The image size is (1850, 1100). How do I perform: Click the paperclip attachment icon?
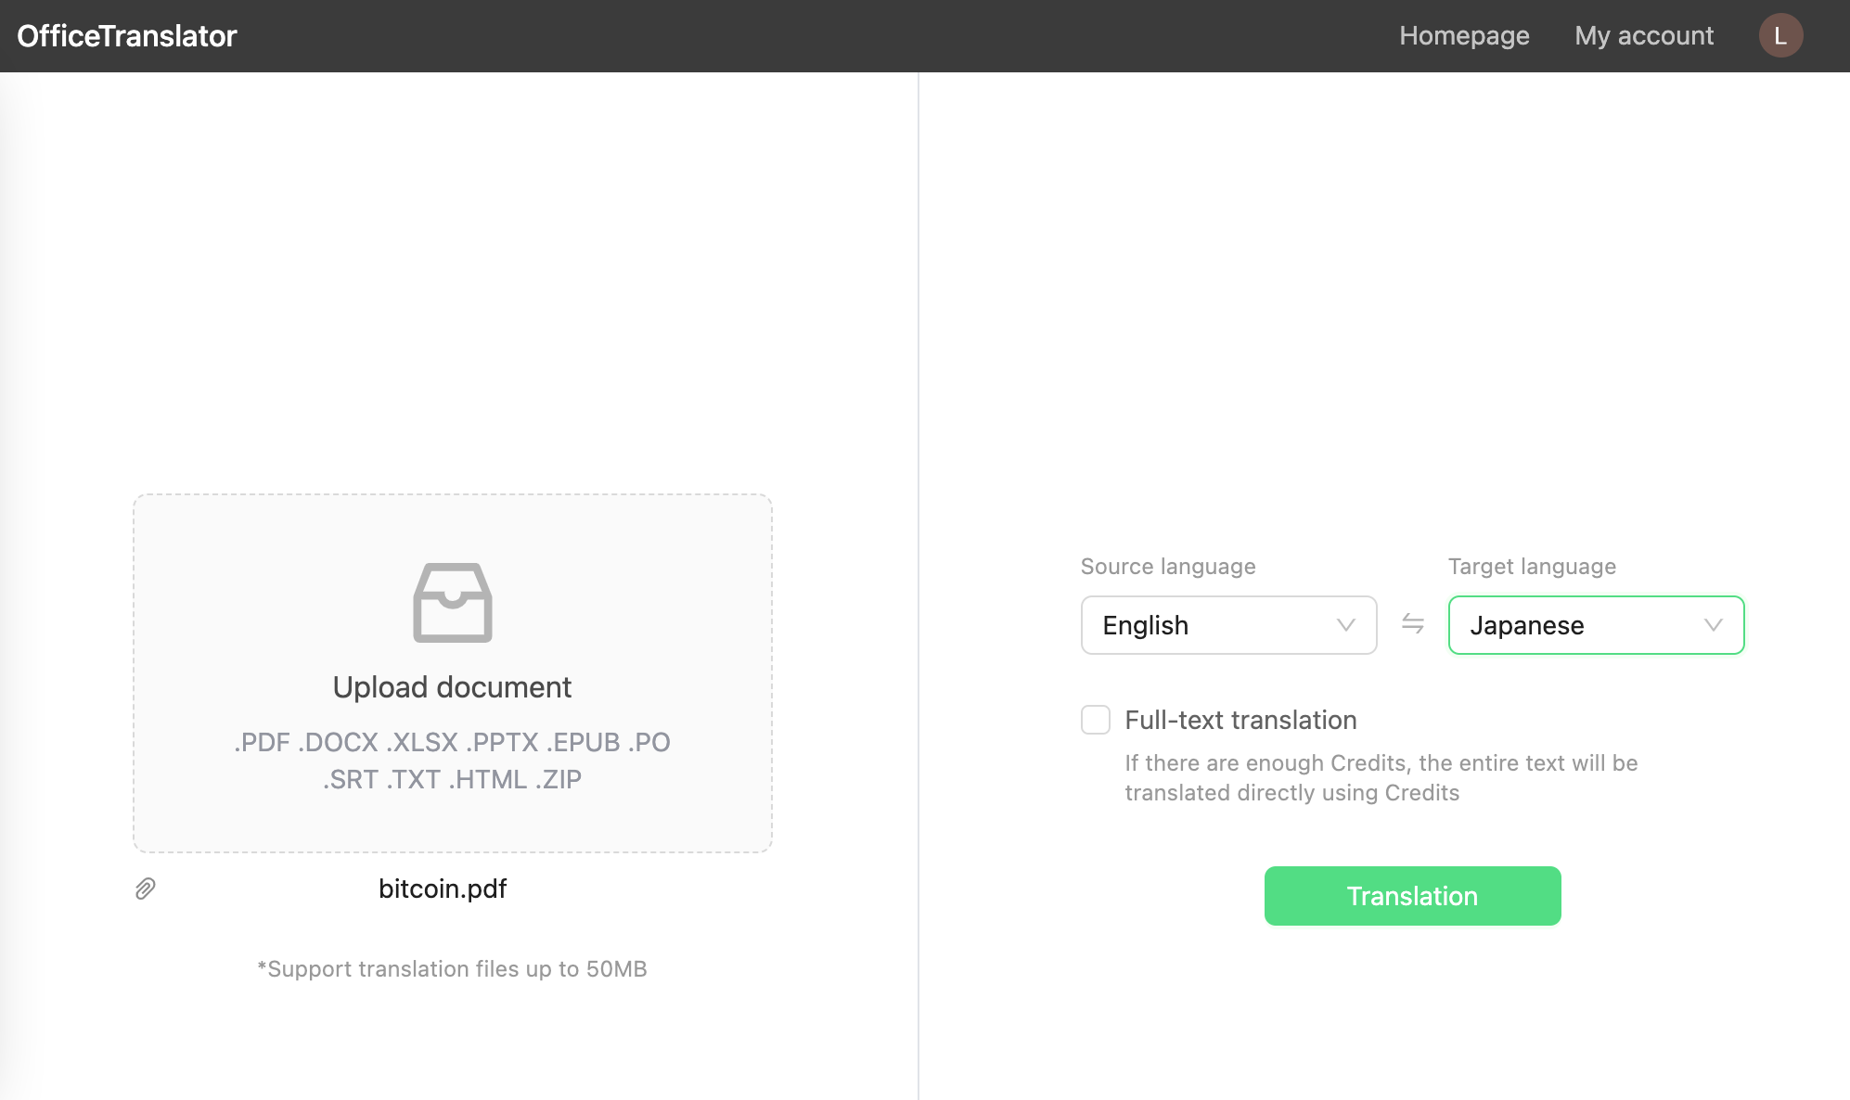(x=145, y=889)
